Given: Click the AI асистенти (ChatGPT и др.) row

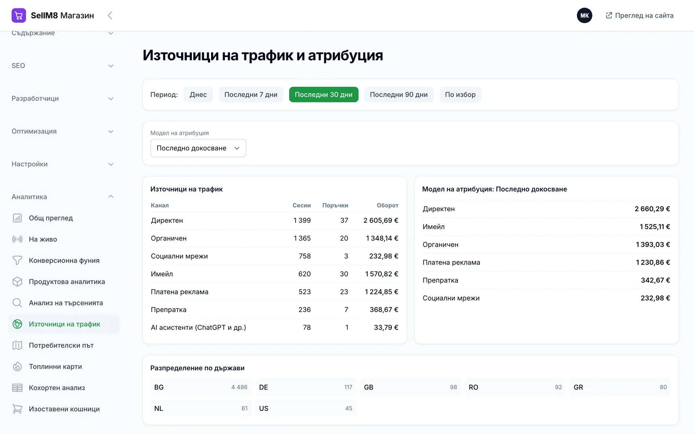Looking at the screenshot, I should point(275,327).
